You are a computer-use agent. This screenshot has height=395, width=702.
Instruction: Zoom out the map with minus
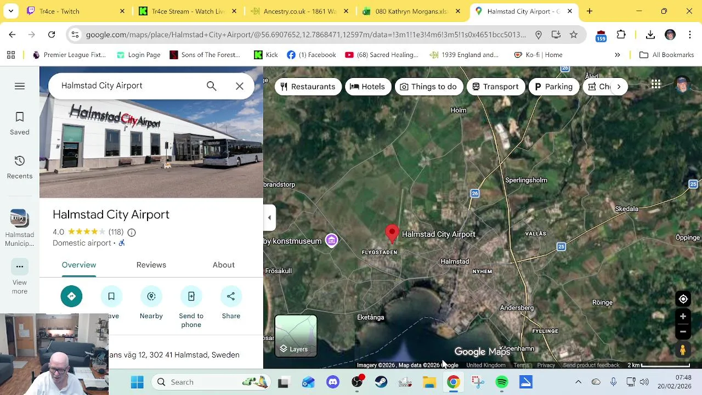(683, 331)
